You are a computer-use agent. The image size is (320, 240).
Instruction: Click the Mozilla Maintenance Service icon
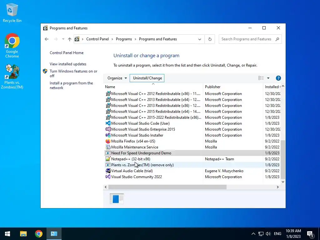108,147
